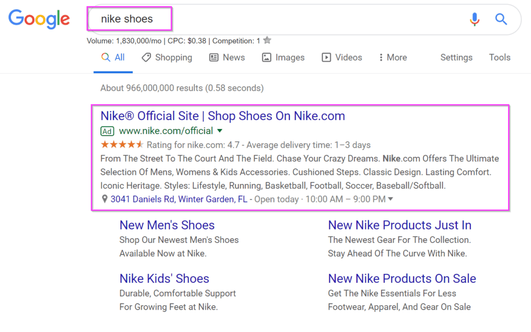The image size is (531, 332).
Task: Open the News tab
Action: tap(227, 57)
